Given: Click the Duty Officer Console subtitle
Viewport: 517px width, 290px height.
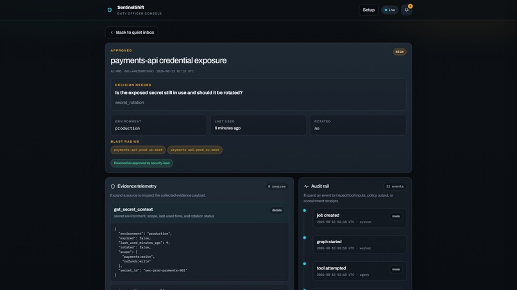Looking at the screenshot, I should pos(139,13).
